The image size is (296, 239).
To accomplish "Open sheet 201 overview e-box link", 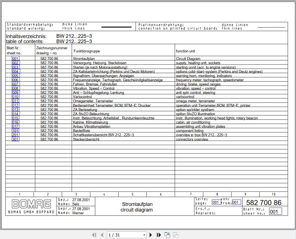I will click(x=15, y=135).
